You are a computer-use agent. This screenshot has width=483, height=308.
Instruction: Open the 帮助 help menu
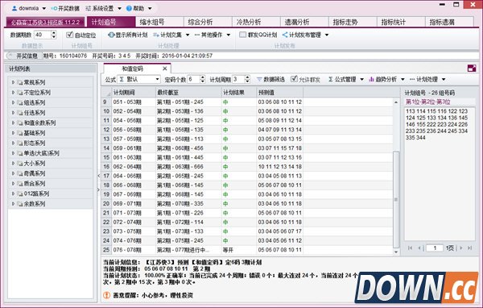coord(138,8)
